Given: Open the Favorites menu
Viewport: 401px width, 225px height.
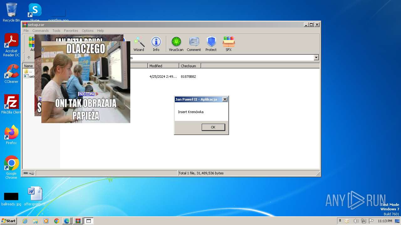Looking at the screenshot, I should click(x=71, y=31).
